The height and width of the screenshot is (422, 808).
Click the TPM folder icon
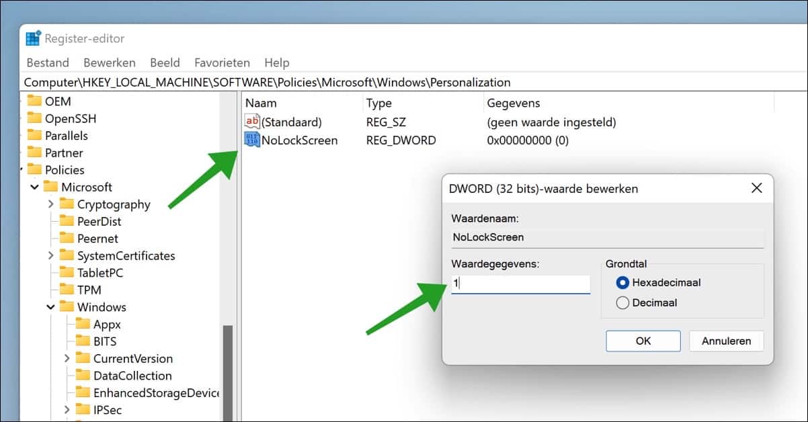[x=67, y=290]
